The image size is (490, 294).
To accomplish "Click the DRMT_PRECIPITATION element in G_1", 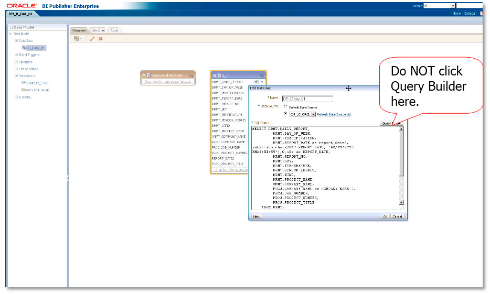I will (x=228, y=93).
